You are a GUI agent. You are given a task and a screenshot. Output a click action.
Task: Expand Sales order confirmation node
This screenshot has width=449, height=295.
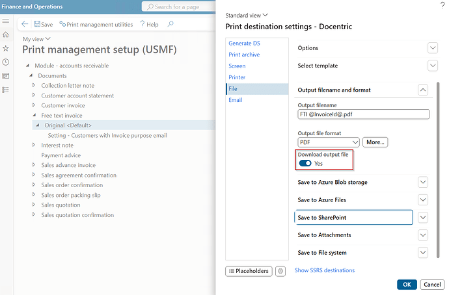click(34, 185)
